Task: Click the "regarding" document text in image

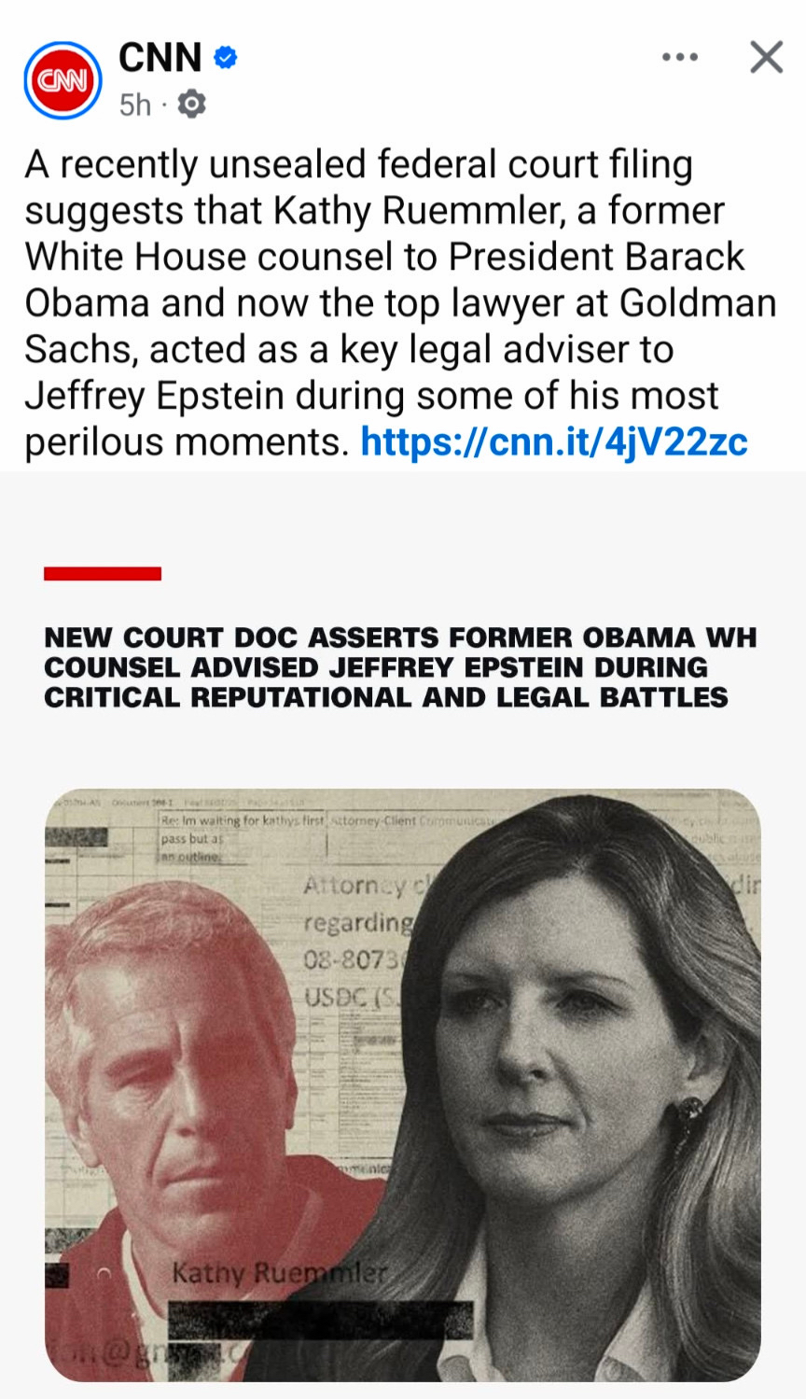Action: 357,922
